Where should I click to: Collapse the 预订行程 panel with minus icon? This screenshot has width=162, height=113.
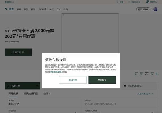pos(37,86)
